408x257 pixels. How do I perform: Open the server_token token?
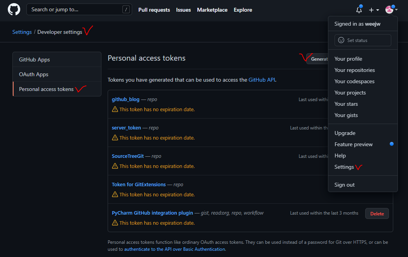coord(126,128)
